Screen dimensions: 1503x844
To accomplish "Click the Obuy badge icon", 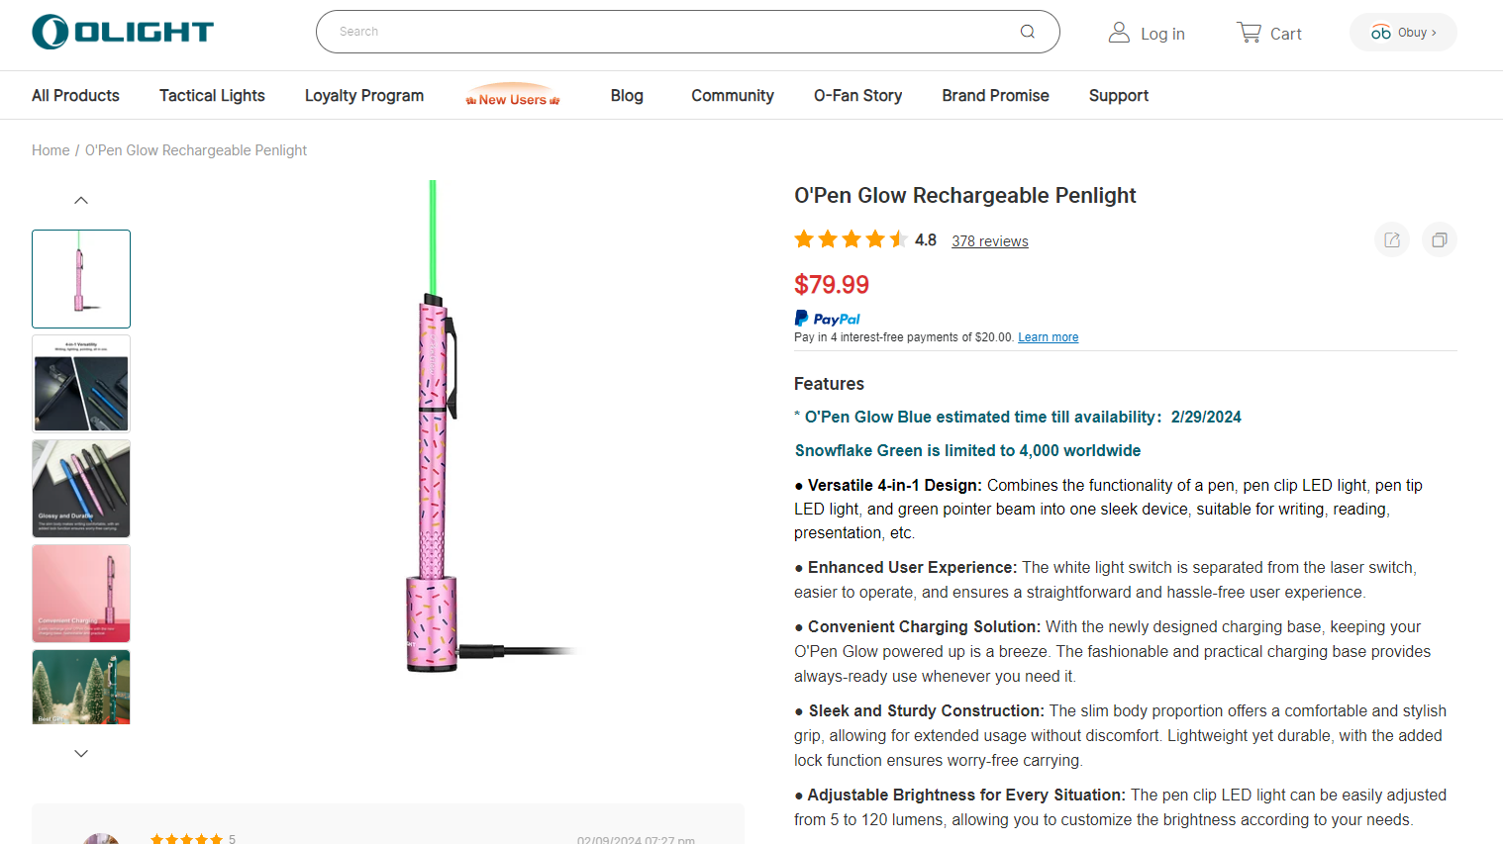I will pyautogui.click(x=1382, y=32).
